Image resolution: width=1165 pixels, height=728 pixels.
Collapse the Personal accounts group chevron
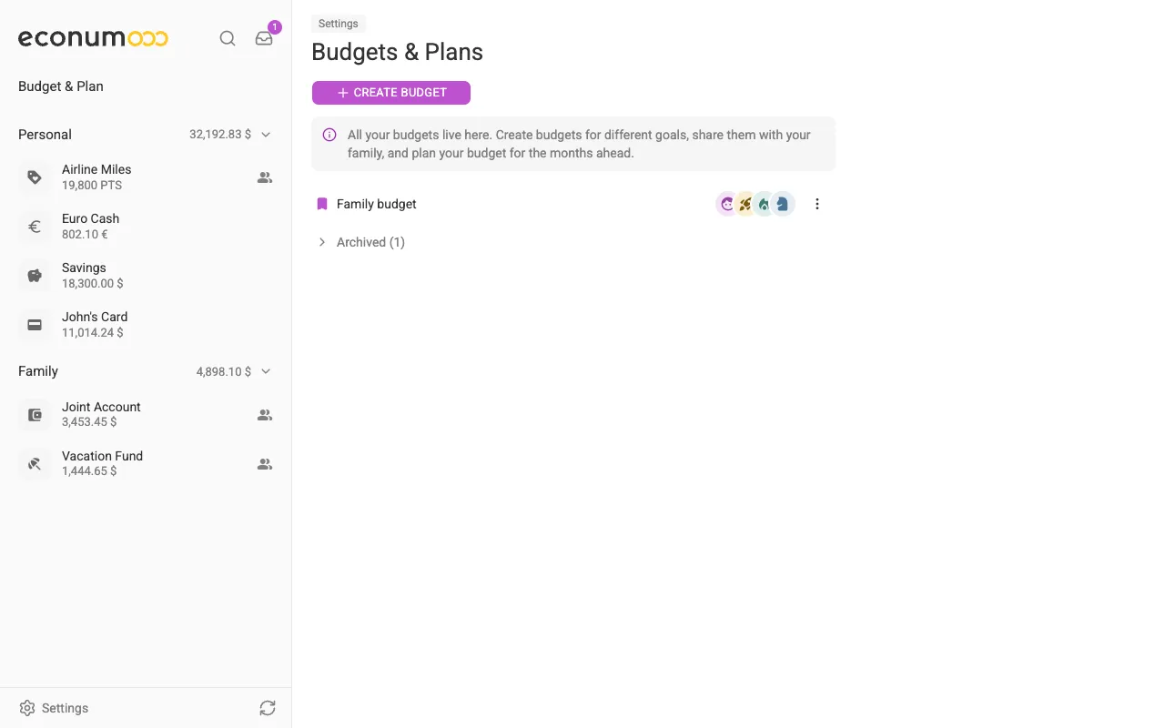[266, 135]
